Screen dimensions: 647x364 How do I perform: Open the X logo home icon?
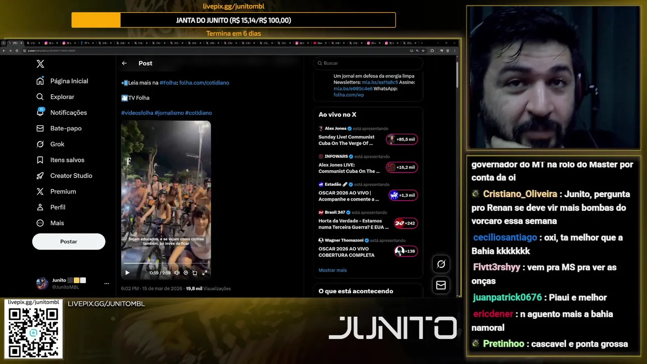[40, 64]
